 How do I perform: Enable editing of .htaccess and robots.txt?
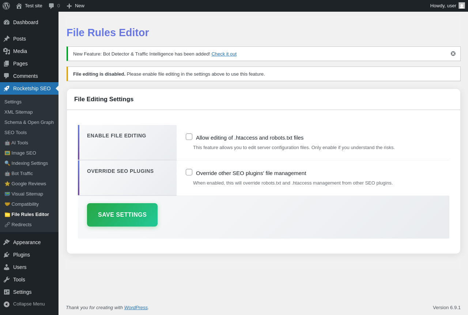(189, 137)
